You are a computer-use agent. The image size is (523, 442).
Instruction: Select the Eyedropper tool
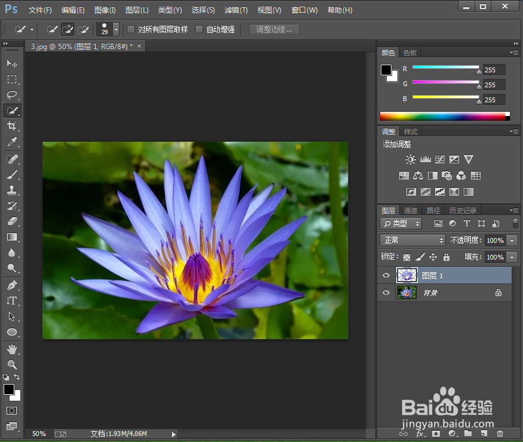point(12,142)
